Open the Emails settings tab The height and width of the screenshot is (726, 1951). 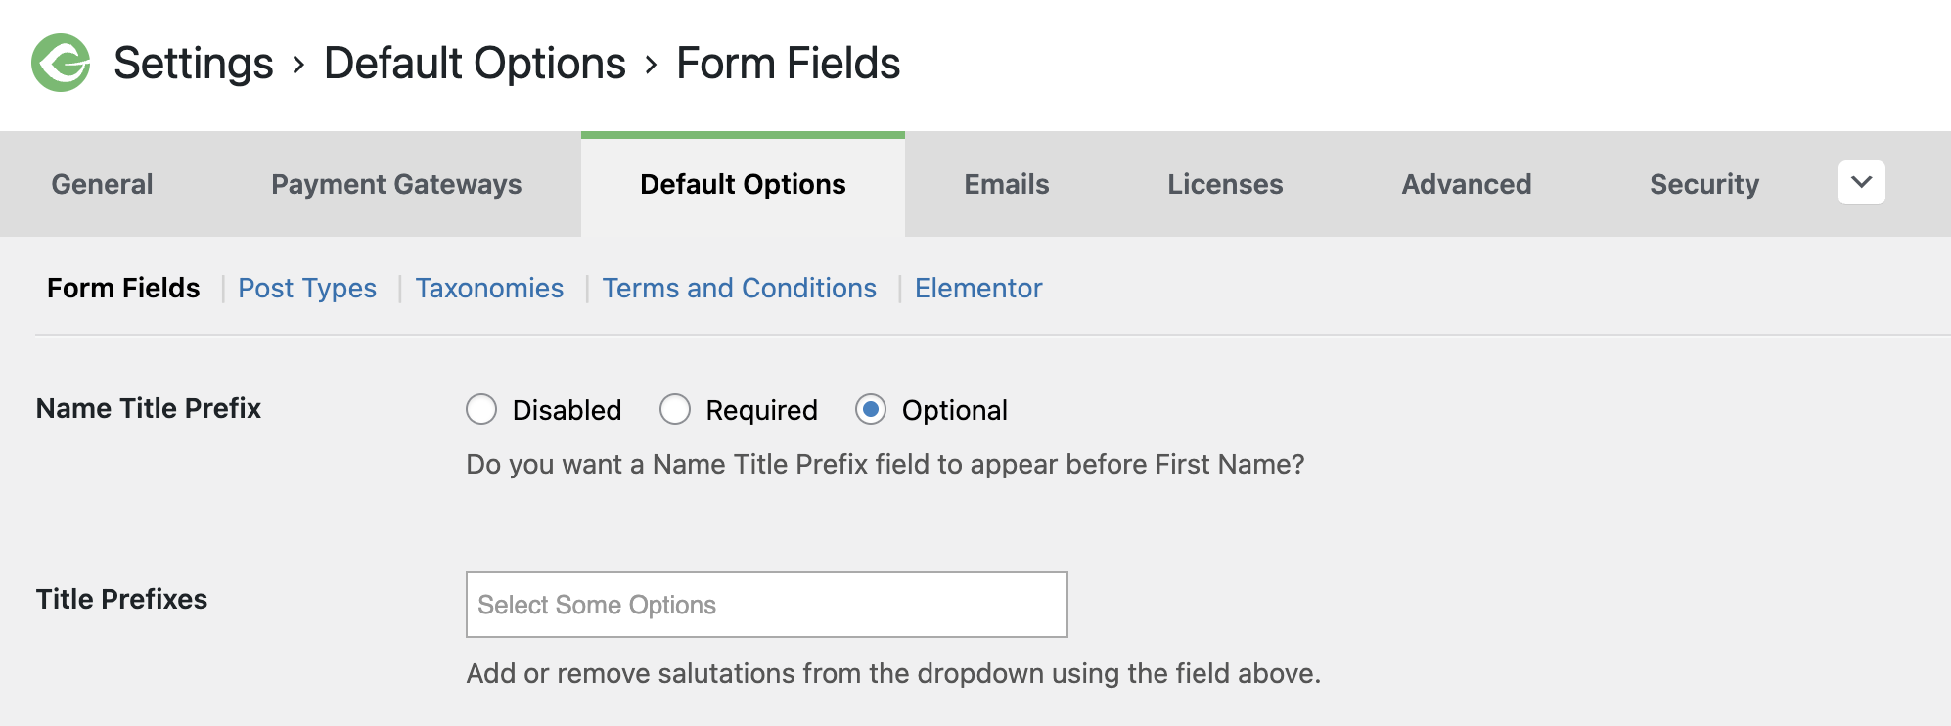pyautogui.click(x=1006, y=184)
